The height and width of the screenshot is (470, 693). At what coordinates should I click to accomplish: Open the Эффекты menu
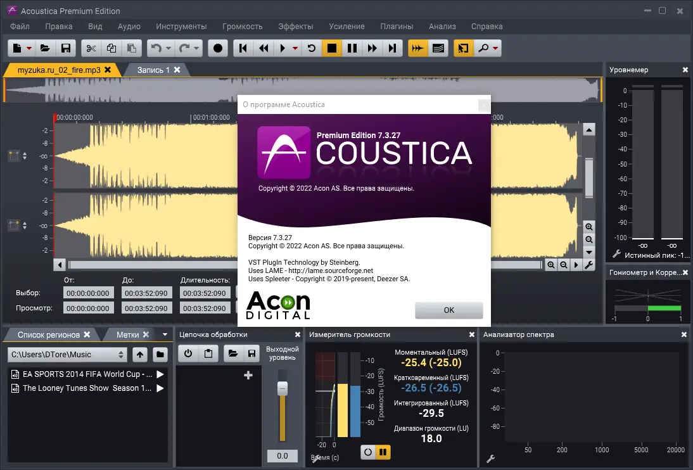tap(295, 27)
